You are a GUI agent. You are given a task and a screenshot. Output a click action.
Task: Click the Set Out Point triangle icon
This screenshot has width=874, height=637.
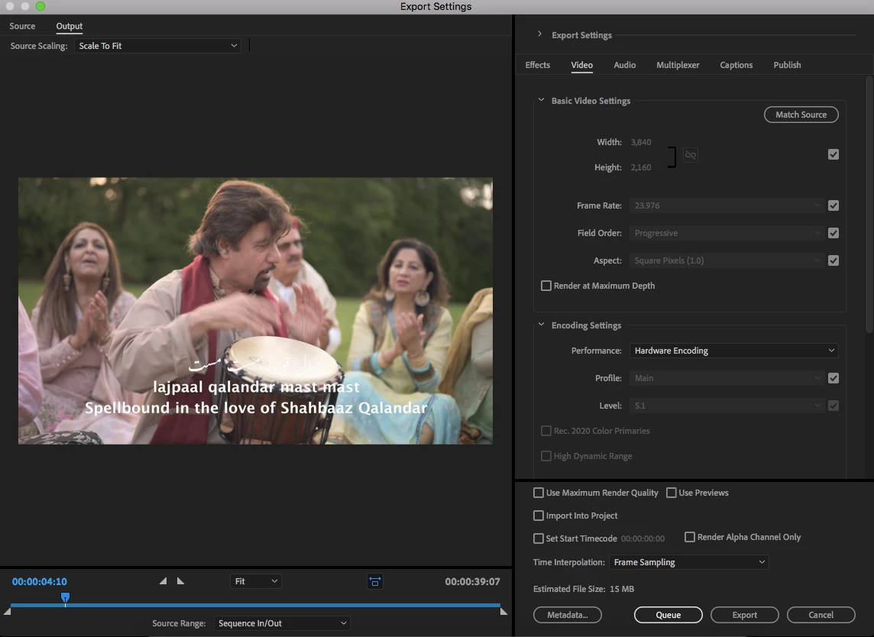pyautogui.click(x=180, y=580)
